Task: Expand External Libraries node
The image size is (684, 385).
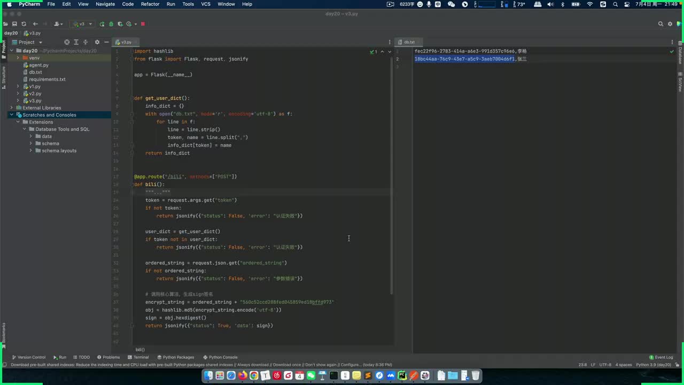Action: point(11,107)
